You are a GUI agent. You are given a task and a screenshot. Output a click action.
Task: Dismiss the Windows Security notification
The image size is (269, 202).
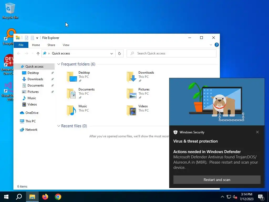point(257,132)
